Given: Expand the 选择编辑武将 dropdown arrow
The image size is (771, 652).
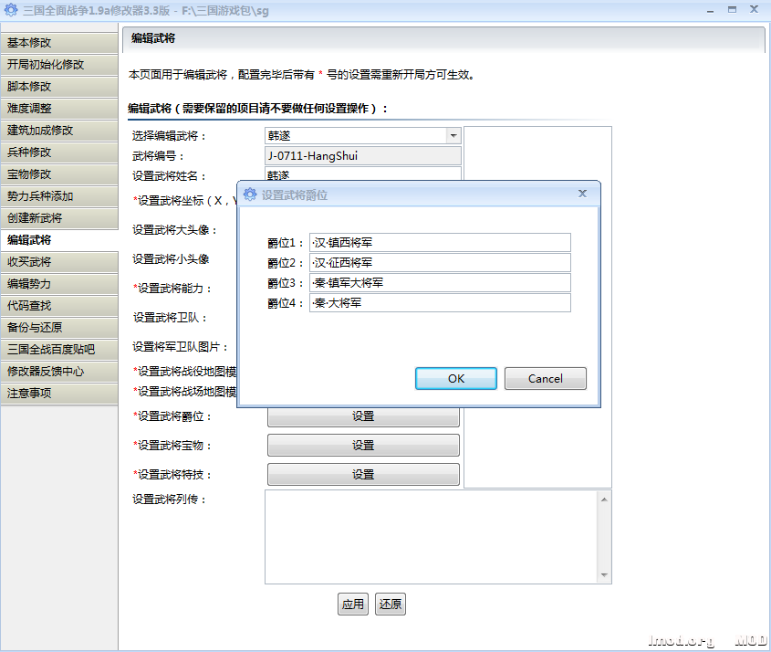Looking at the screenshot, I should pos(453,135).
